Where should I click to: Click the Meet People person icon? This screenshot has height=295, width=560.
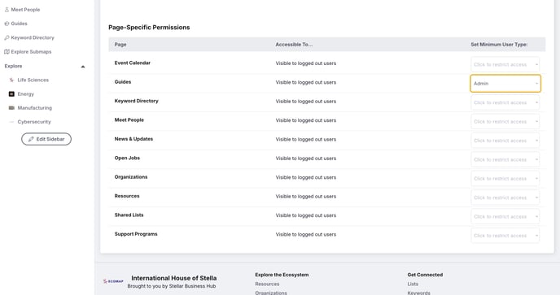(x=7, y=10)
